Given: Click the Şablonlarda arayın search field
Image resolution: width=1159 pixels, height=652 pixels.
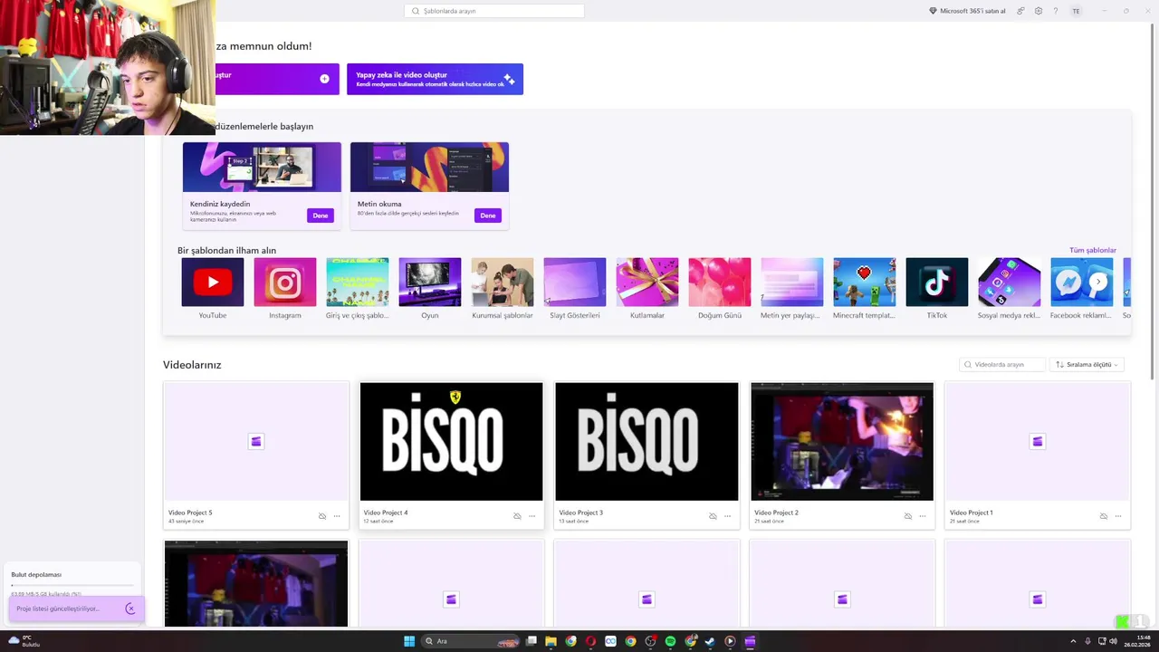Looking at the screenshot, I should [494, 11].
